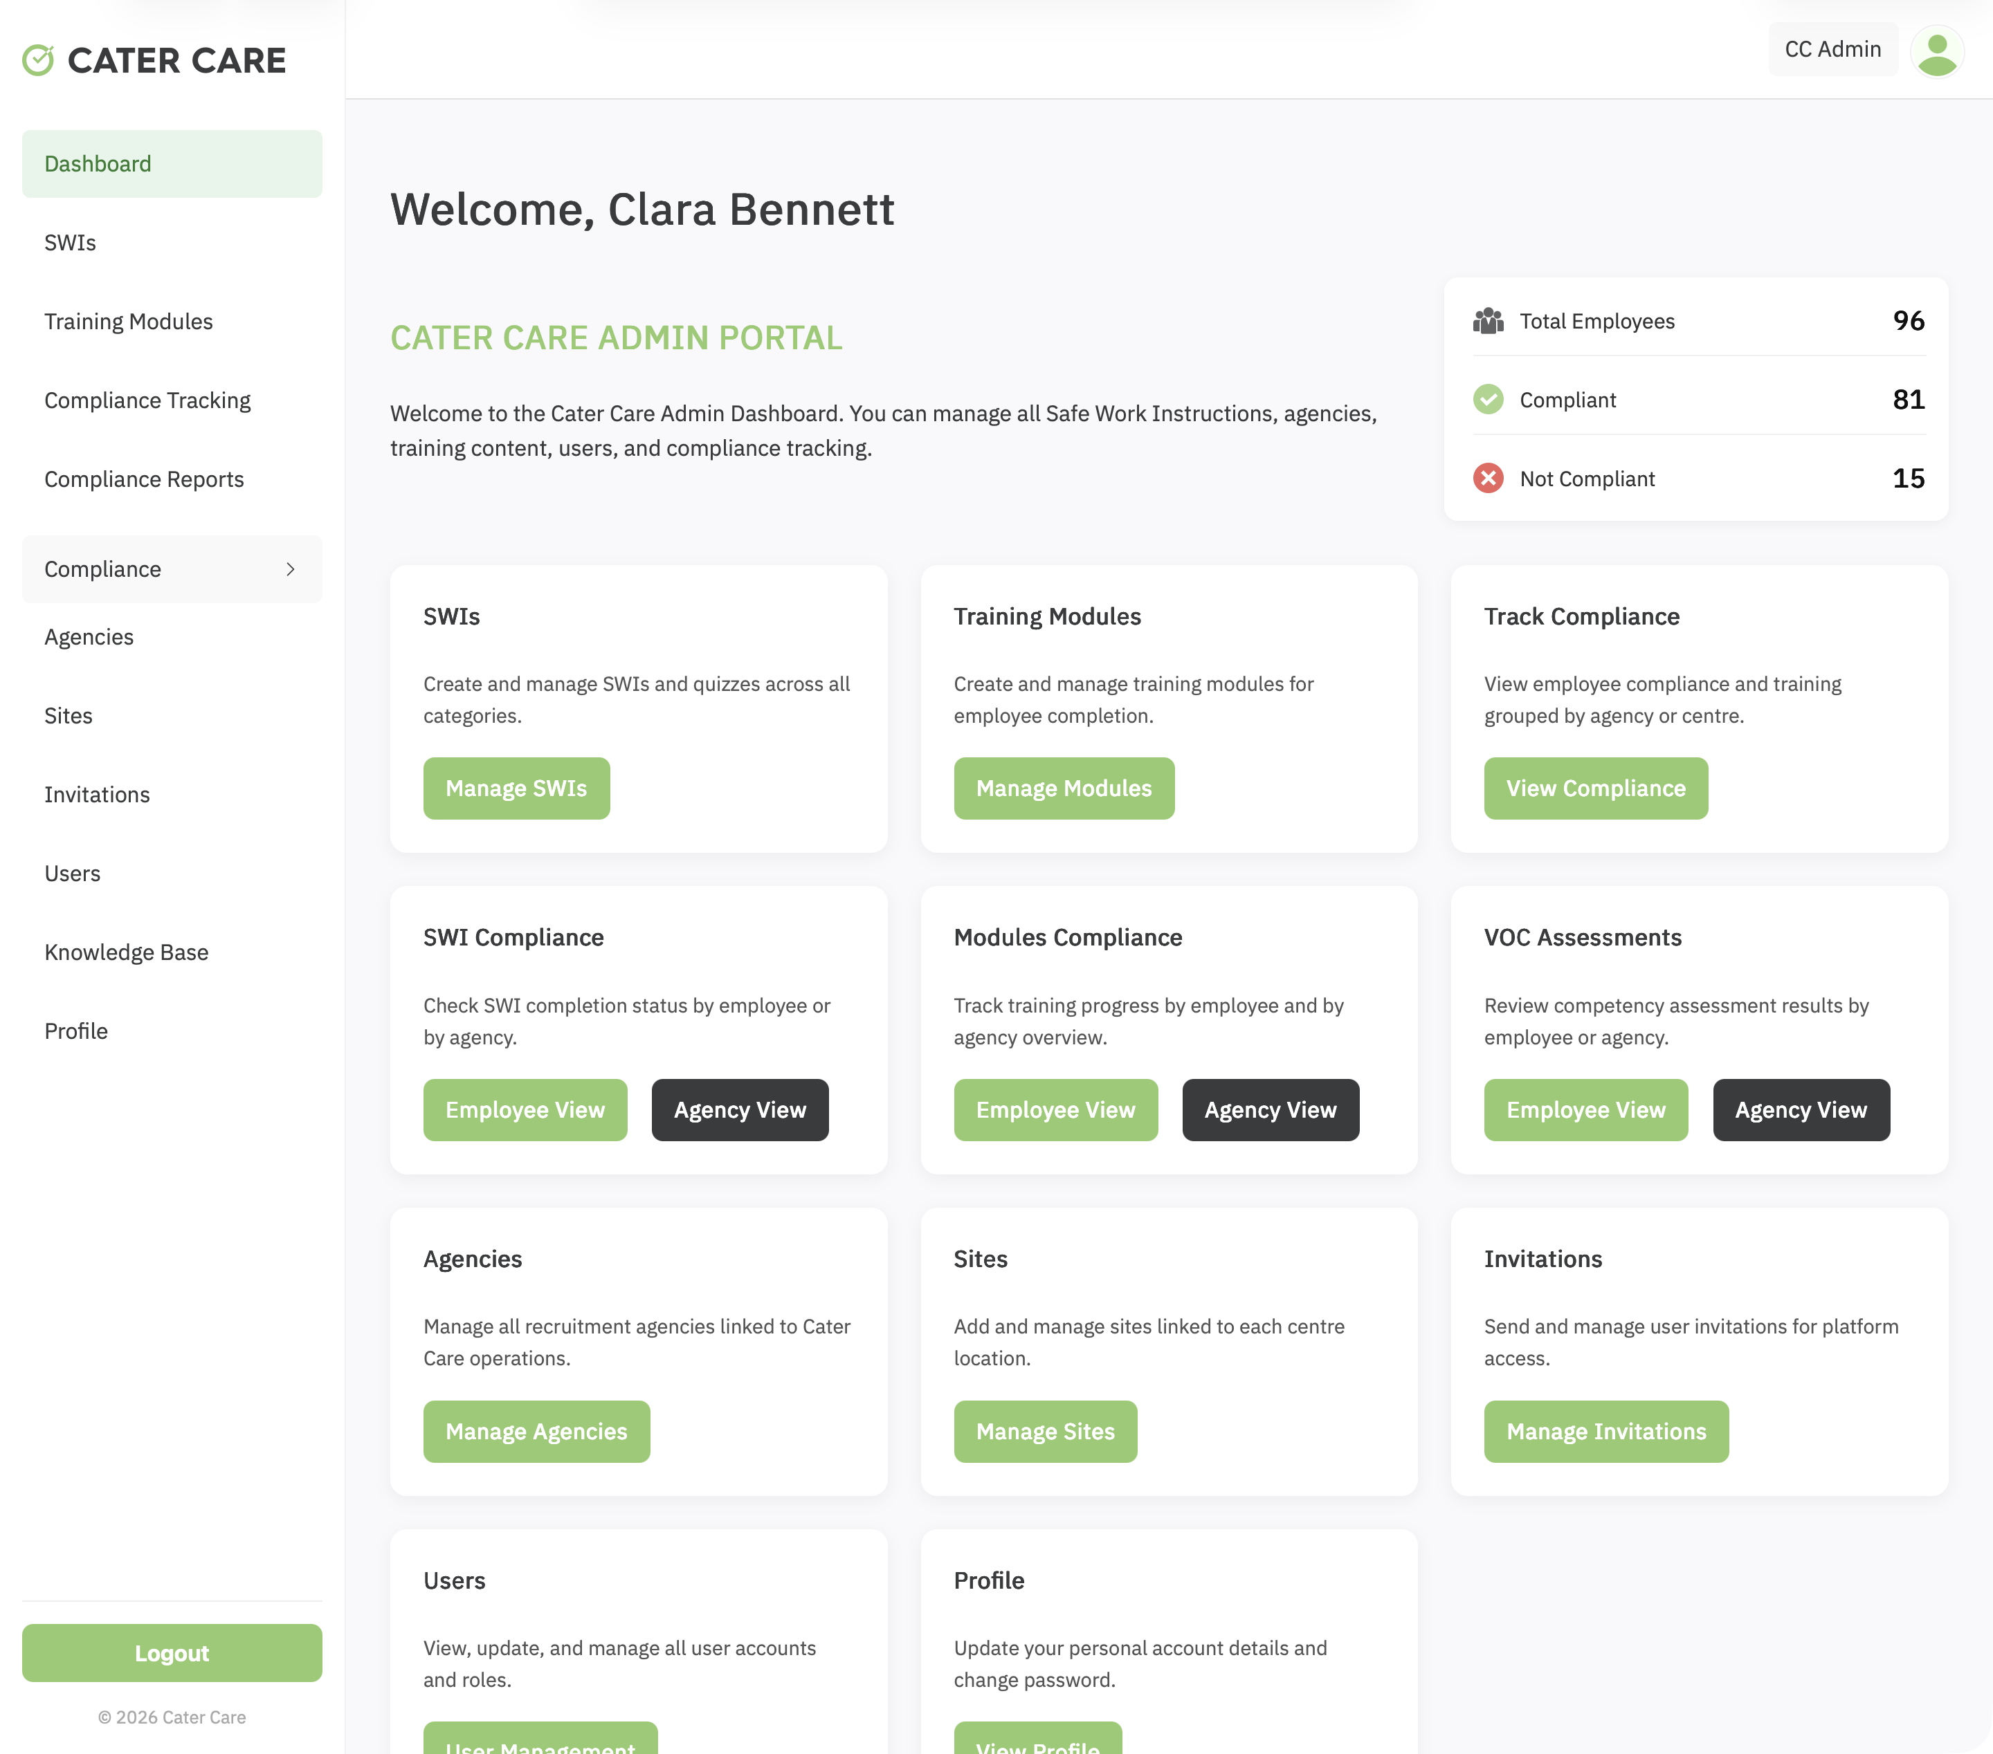Click the '© 2026 Cater Care' footer text
The image size is (1993, 1754).
[172, 1717]
